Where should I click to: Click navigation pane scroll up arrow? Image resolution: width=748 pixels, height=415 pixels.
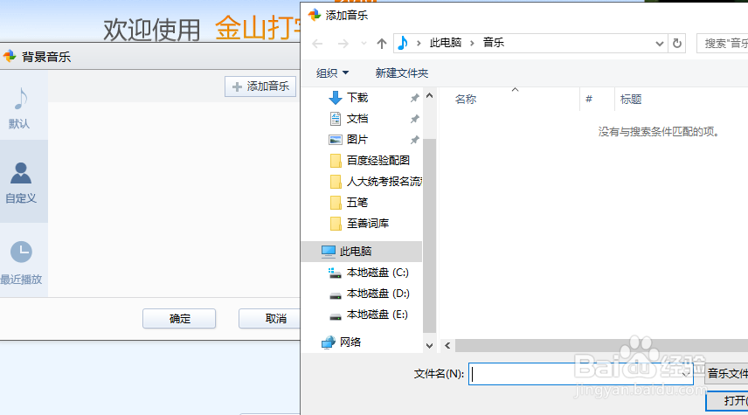pos(429,96)
